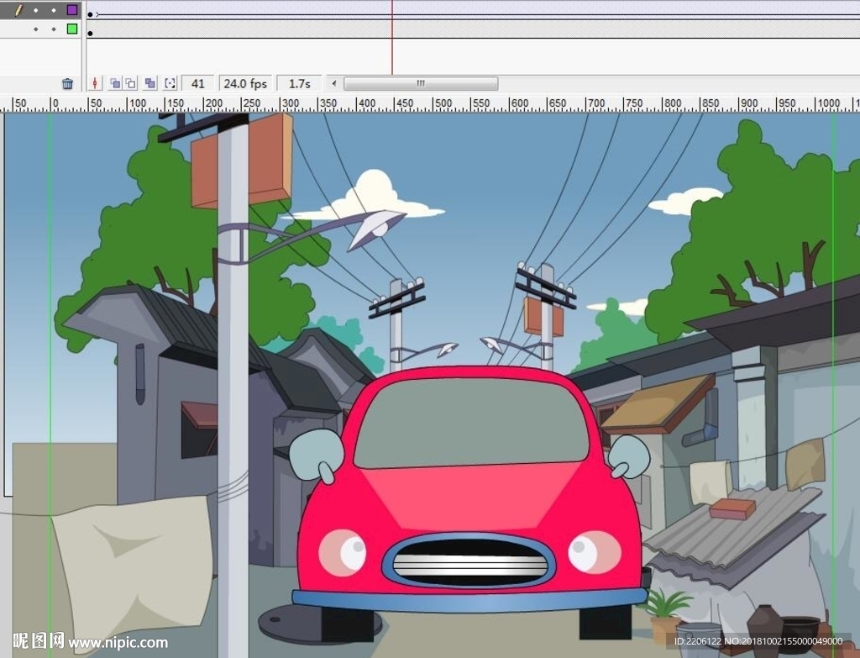This screenshot has width=860, height=658.
Task: Toggle visibility dot of the top layer
Action: 35,10
